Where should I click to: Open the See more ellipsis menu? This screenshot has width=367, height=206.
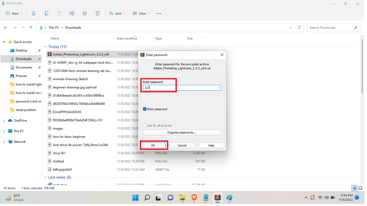tap(159, 13)
